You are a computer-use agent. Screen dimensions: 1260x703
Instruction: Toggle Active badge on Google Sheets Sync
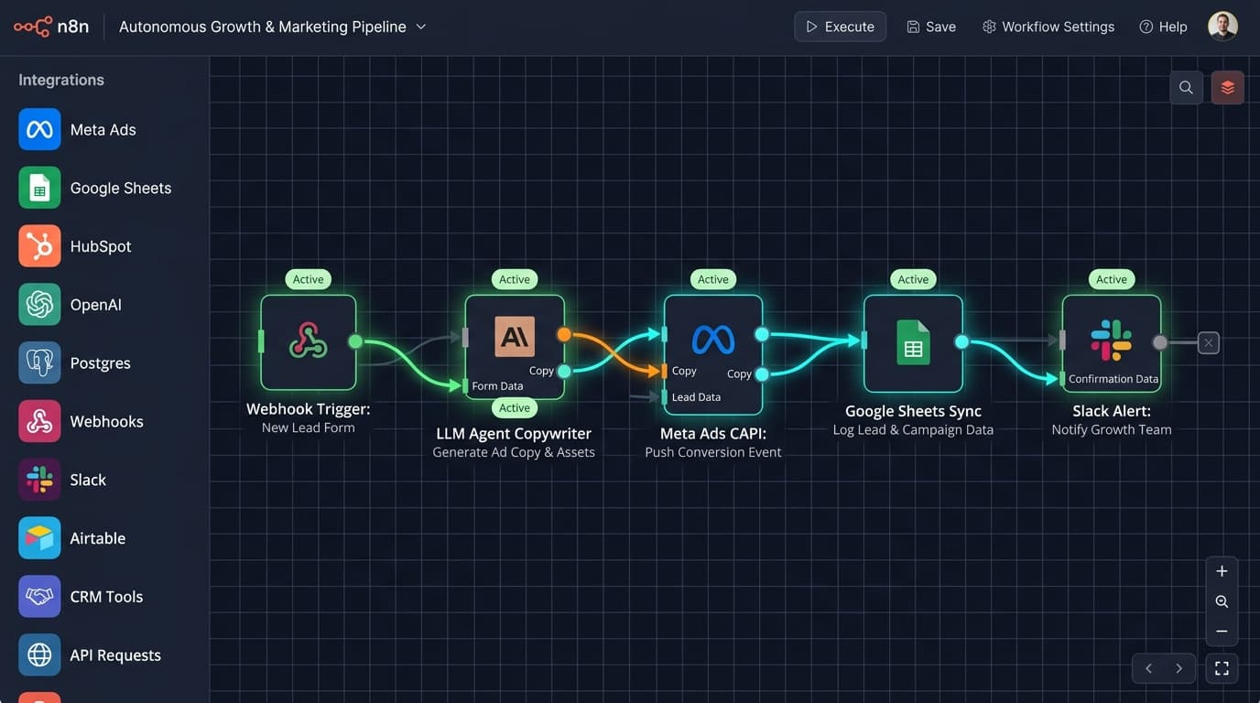913,279
